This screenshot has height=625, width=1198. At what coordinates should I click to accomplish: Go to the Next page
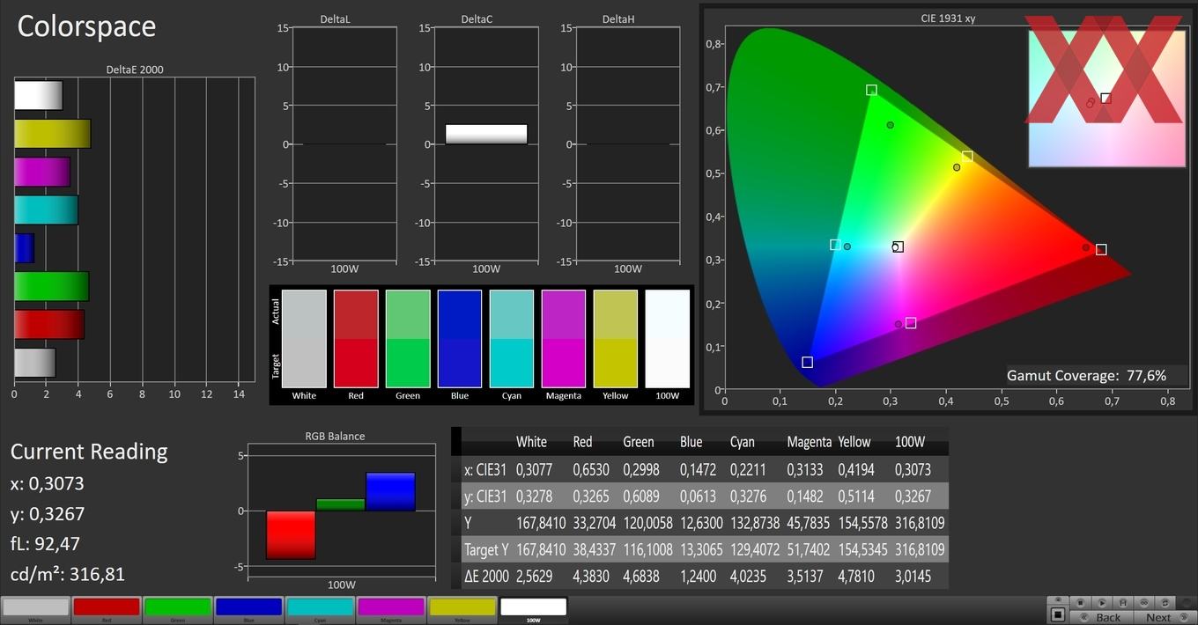1165,617
